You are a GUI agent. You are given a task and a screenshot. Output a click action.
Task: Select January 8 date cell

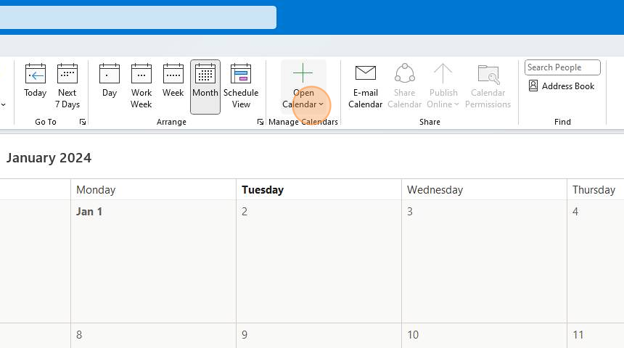154,336
